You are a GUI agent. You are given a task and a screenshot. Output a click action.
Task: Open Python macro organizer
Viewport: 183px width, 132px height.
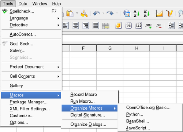click(150, 114)
